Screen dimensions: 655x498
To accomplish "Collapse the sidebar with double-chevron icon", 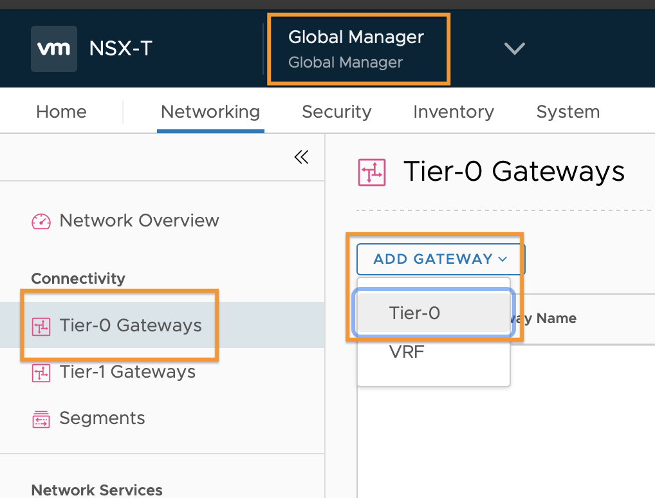I will 302,157.
